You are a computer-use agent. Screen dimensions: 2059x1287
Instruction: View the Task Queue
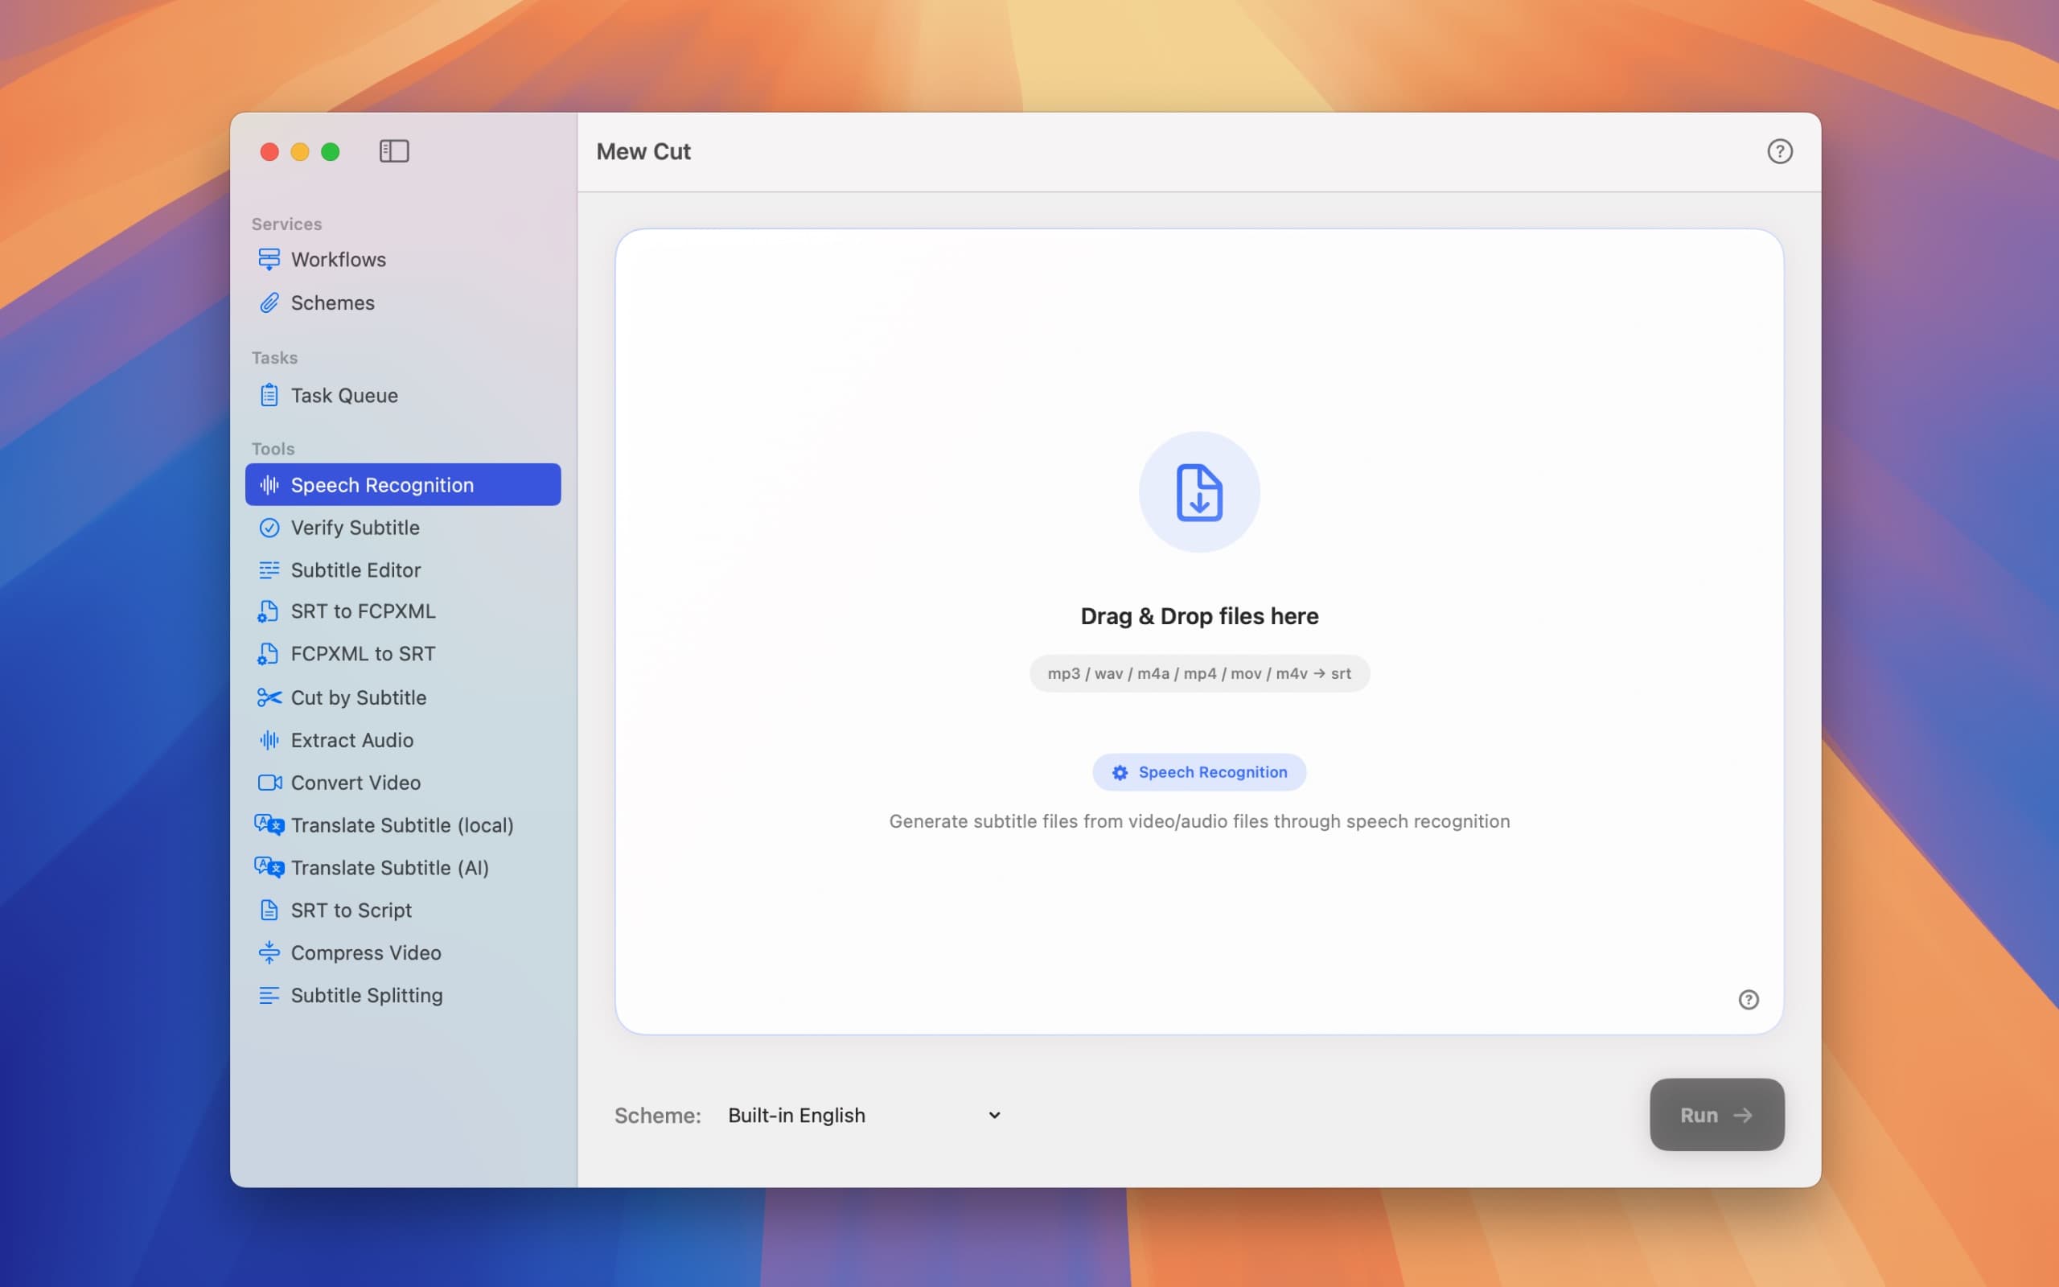coord(343,394)
